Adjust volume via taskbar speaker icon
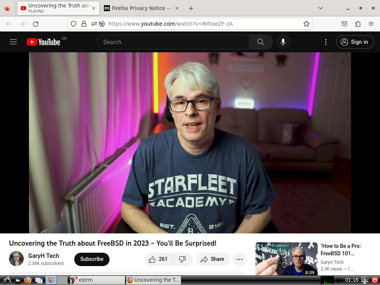Viewport: 380px width, 285px height. coord(338,280)
